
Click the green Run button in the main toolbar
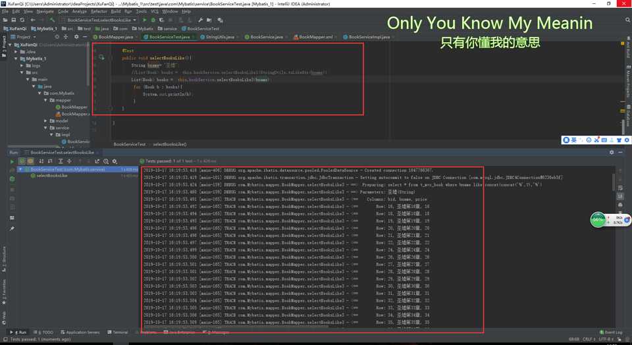pos(145,20)
